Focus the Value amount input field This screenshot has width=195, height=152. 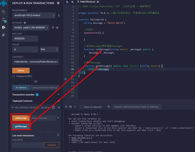tap(25, 50)
